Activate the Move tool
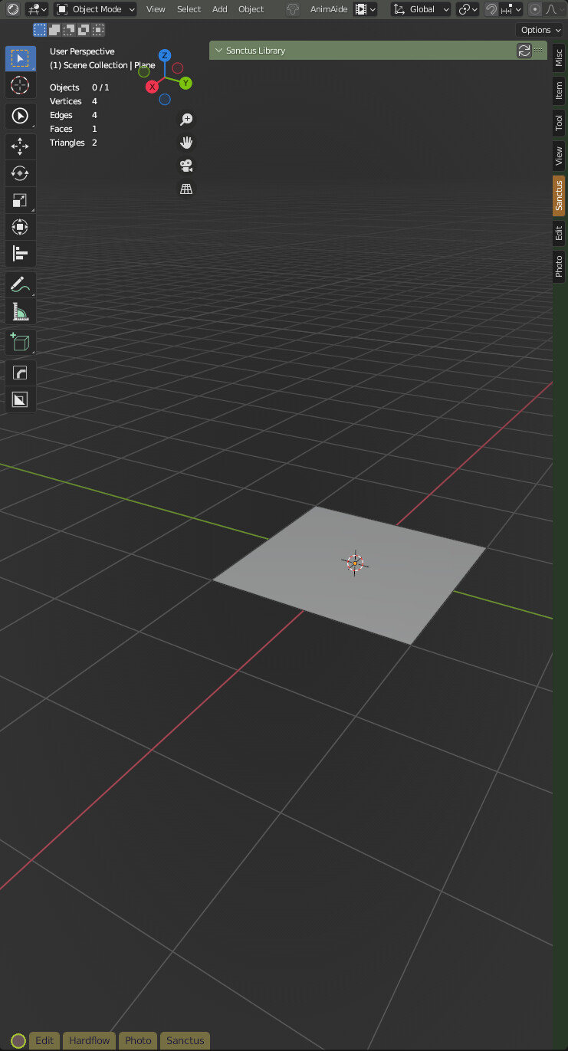Image resolution: width=568 pixels, height=1051 pixels. (x=21, y=146)
